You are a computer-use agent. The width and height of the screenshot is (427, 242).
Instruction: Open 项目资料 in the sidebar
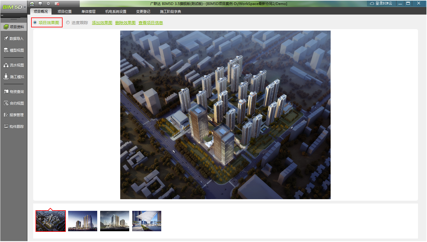click(14, 27)
